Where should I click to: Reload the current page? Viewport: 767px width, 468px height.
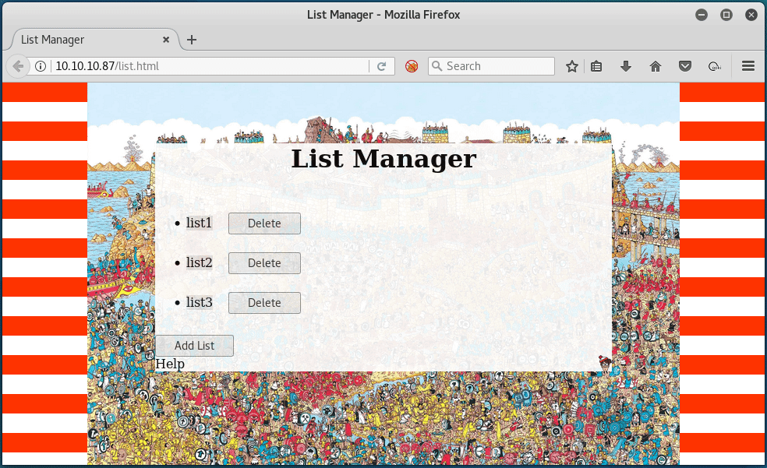[x=381, y=66]
